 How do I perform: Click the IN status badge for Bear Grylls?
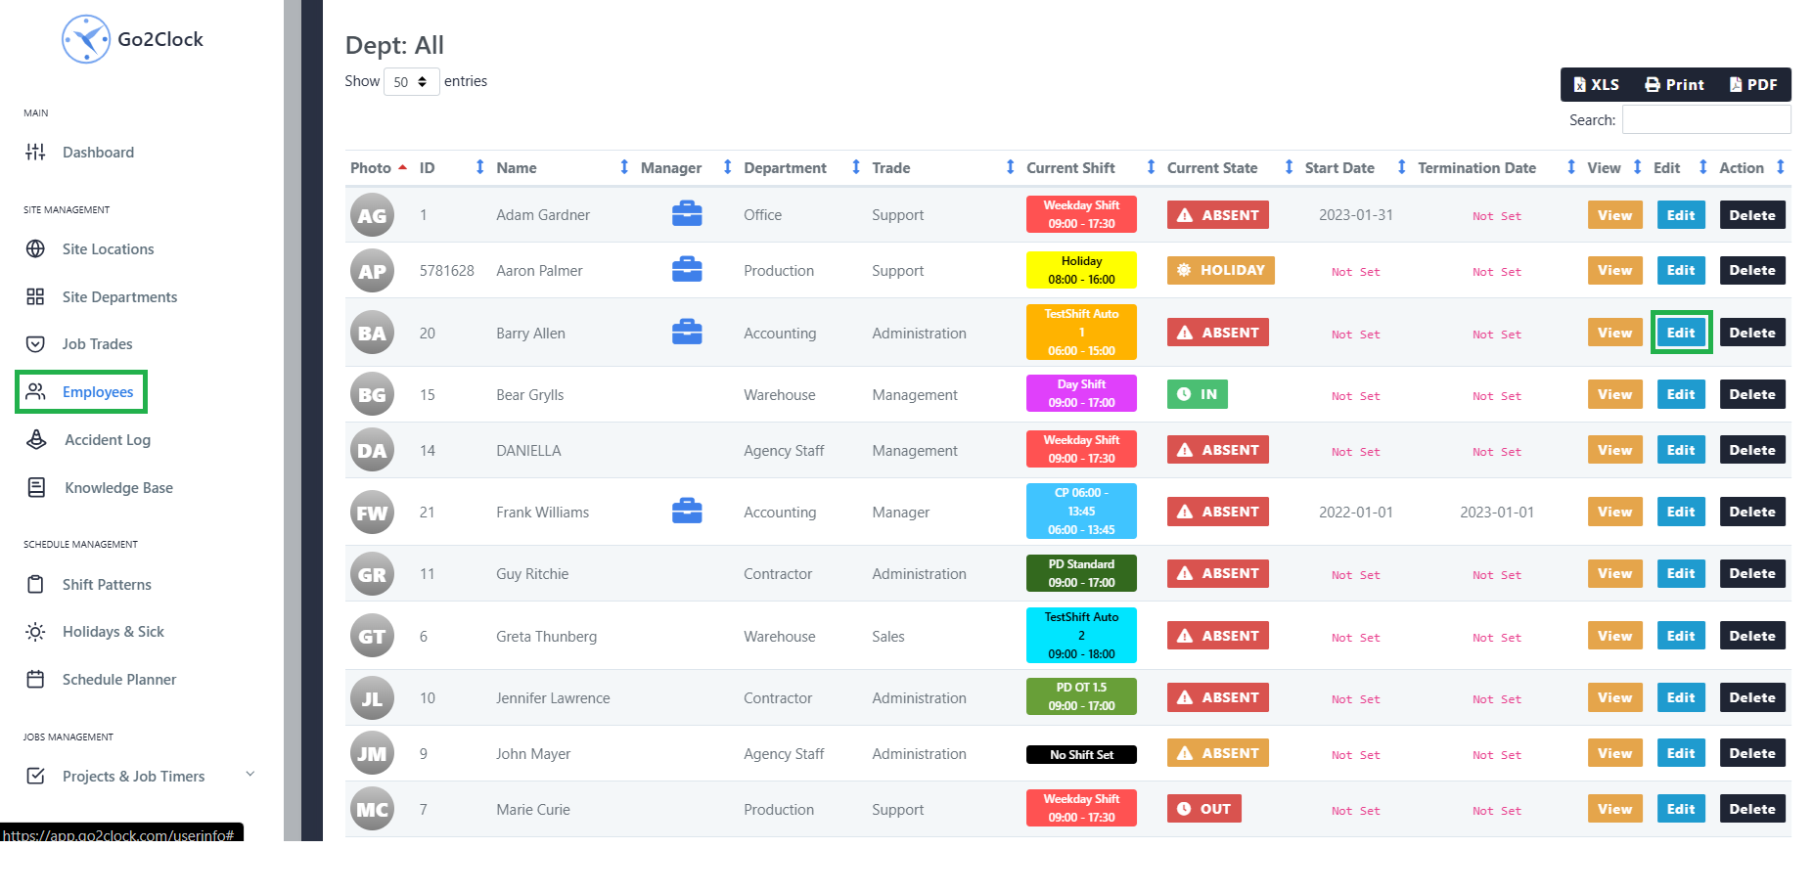pos(1198,394)
